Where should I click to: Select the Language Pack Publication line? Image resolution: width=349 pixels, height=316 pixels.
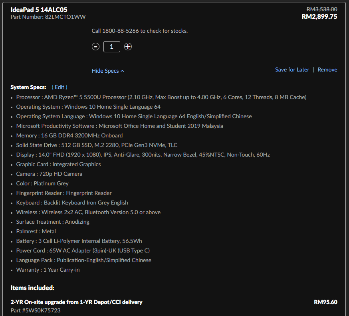[x=84, y=260]
